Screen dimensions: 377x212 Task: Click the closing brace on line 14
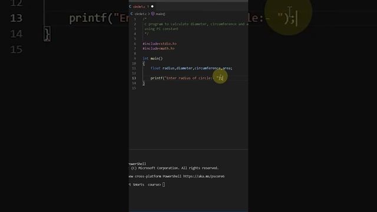144,83
